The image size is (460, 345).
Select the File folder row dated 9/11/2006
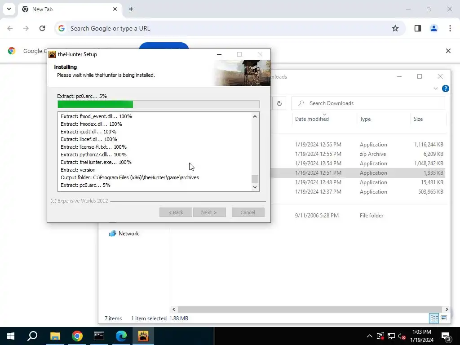[x=358, y=215]
